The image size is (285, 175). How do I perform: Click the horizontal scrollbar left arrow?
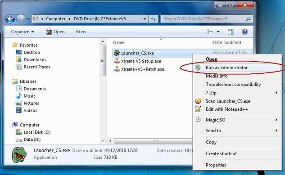[x=110, y=141]
